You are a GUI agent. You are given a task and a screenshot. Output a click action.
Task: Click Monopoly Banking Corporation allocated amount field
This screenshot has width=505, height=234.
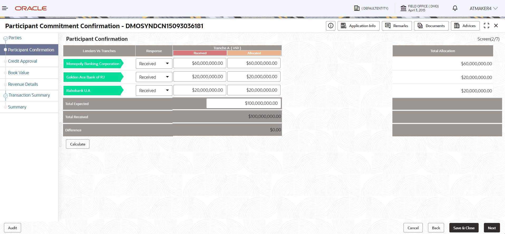click(x=254, y=63)
